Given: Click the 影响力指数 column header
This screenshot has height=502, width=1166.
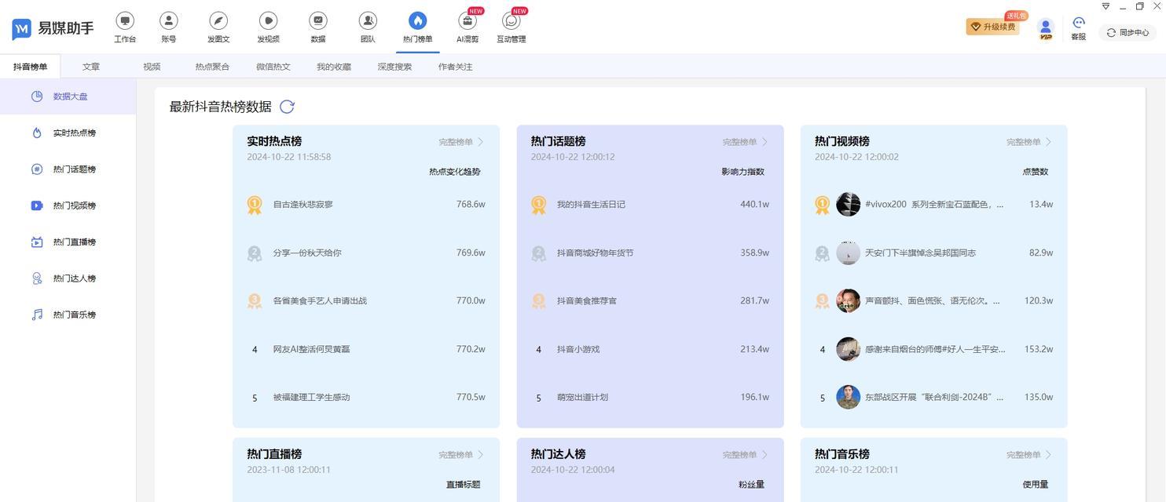Looking at the screenshot, I should coord(742,171).
